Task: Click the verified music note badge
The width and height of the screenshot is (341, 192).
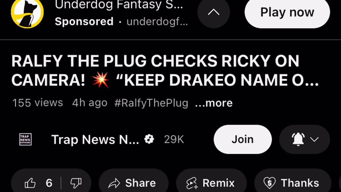Action: (149, 139)
